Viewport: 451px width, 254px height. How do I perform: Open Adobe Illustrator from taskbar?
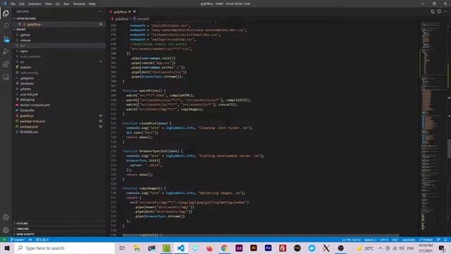click(x=254, y=248)
